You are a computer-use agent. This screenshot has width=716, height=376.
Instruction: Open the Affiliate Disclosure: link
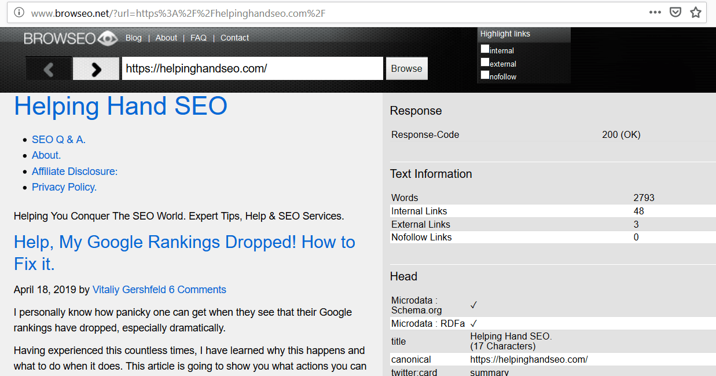coord(75,171)
